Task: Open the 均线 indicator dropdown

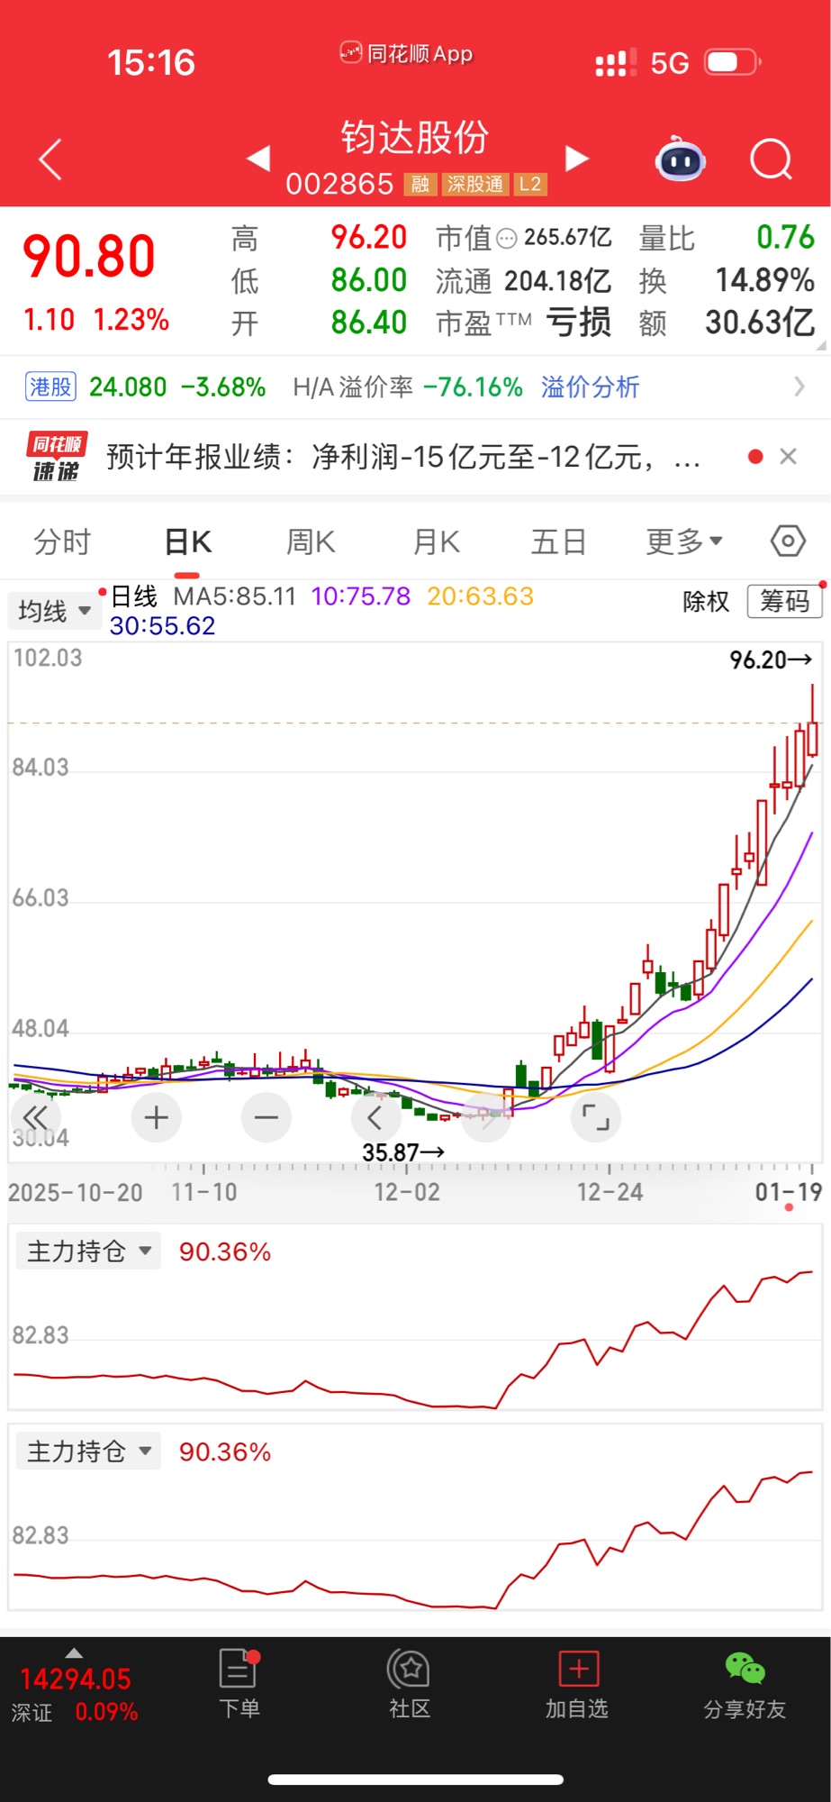Action: pyautogui.click(x=54, y=611)
